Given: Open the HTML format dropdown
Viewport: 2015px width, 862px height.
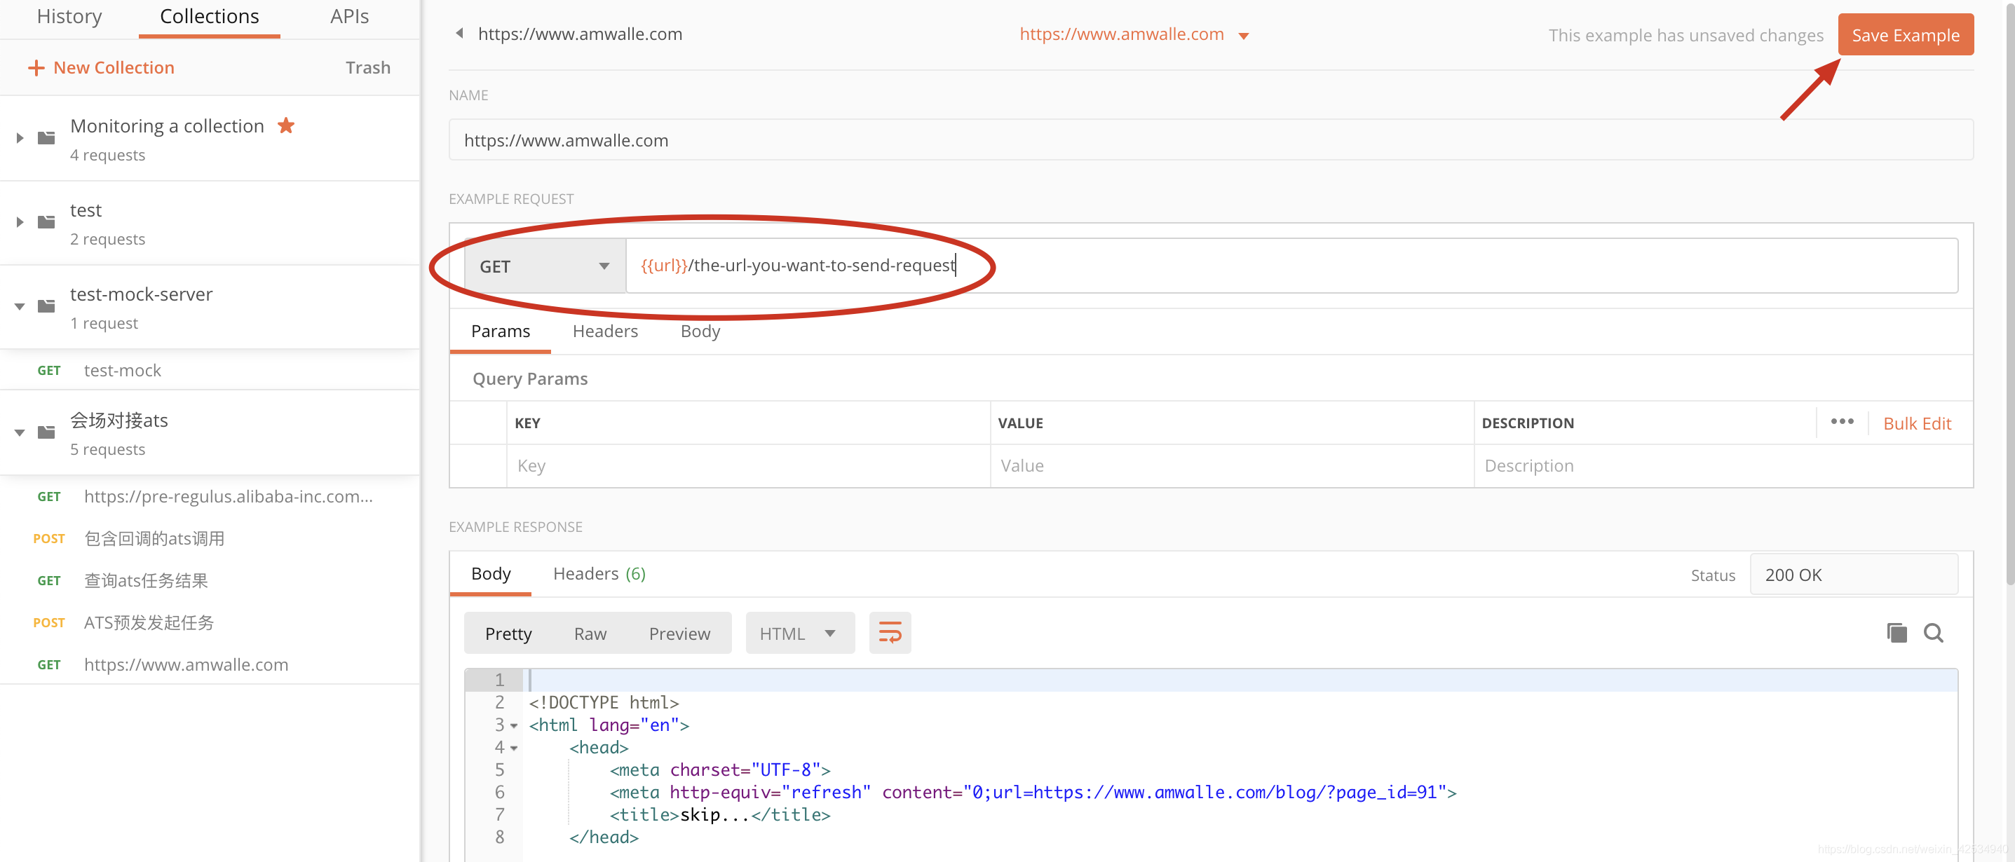Looking at the screenshot, I should (x=799, y=633).
